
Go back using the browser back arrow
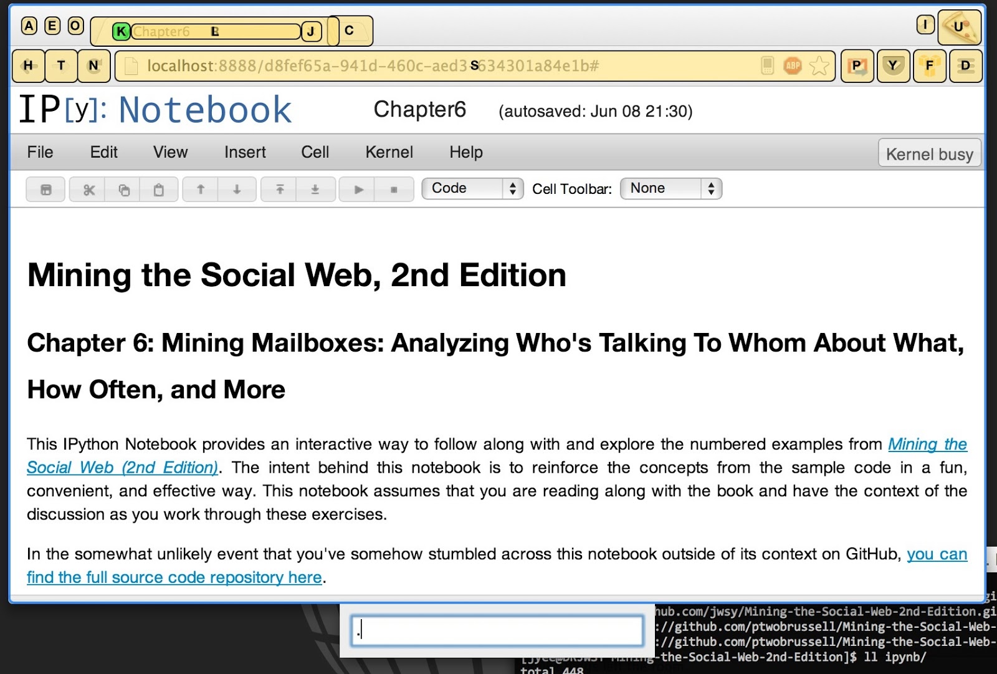28,65
